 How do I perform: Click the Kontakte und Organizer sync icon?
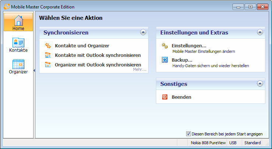(x=48, y=46)
